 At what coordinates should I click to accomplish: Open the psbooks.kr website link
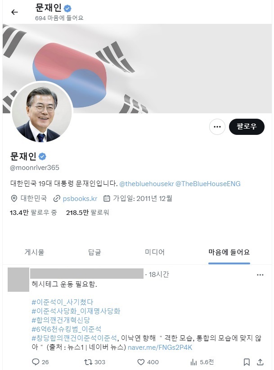(x=80, y=199)
